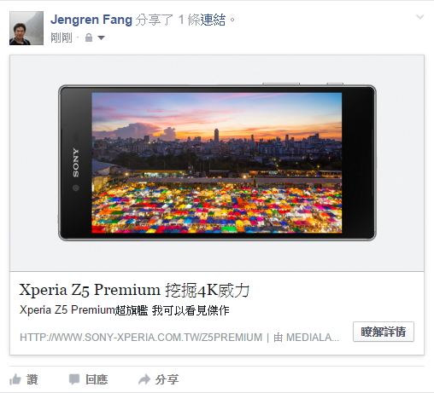Open the Sony Xperia phone preview image
The width and height of the screenshot is (434, 393).
[217, 163]
